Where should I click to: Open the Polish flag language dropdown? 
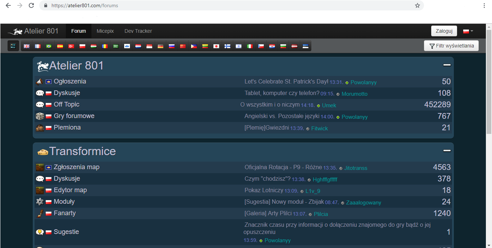468,31
